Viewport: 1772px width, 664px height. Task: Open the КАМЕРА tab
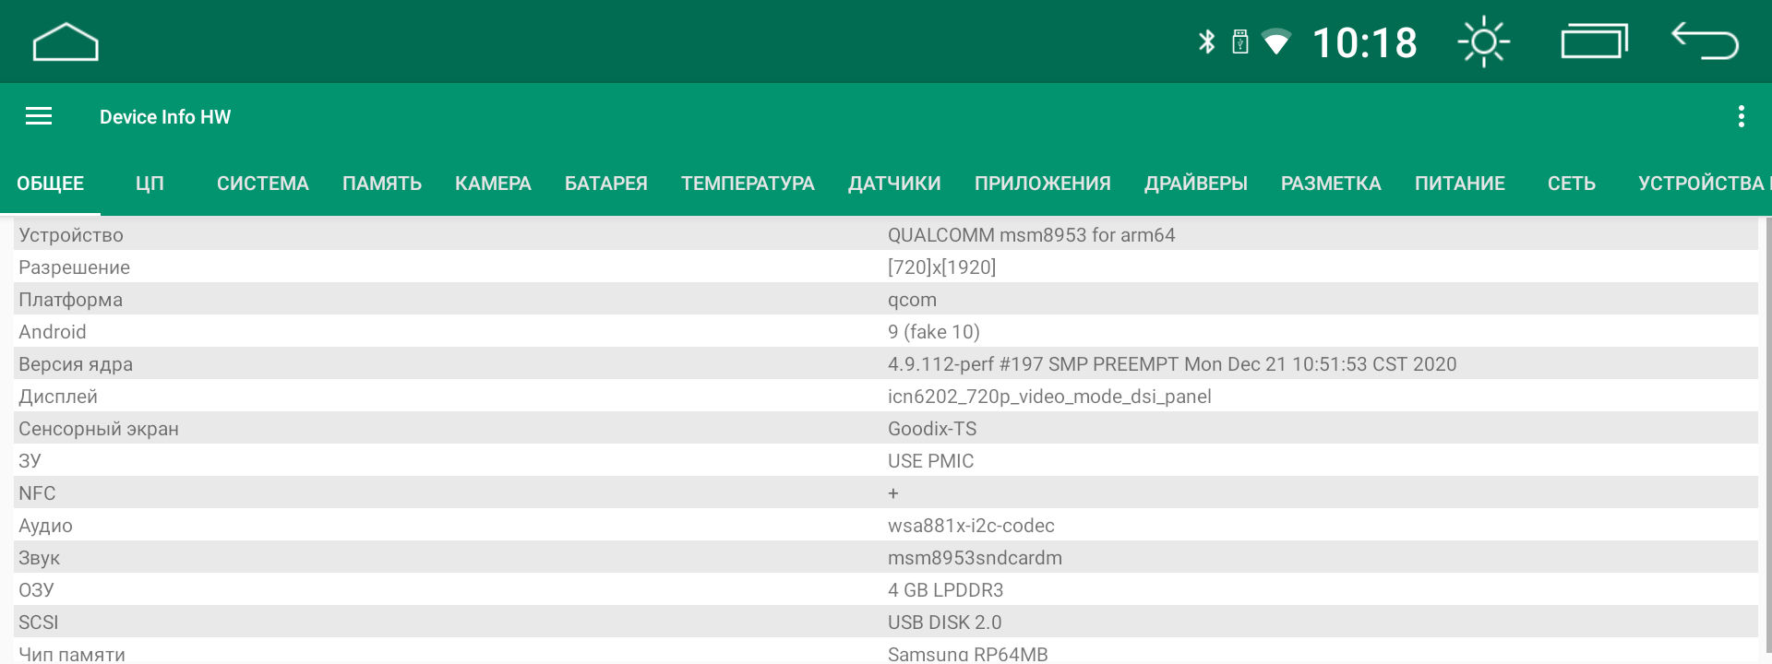[x=493, y=184]
